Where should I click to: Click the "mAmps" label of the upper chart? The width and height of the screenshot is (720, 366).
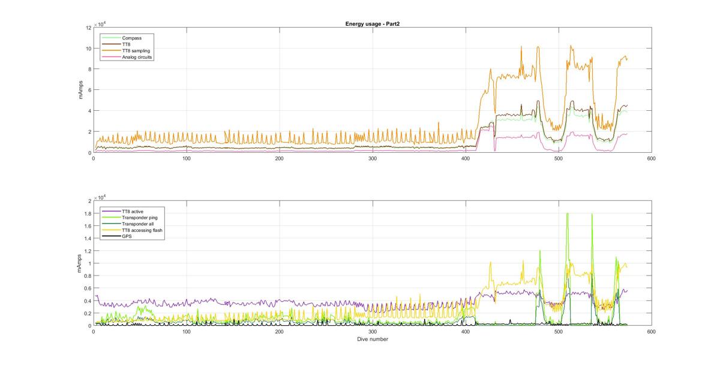pyautogui.click(x=80, y=90)
